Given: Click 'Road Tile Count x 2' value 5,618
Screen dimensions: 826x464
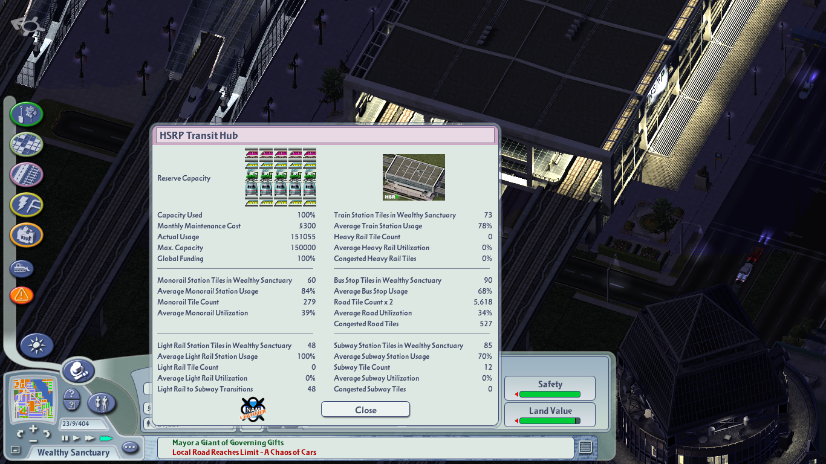Looking at the screenshot, I should coord(483,302).
